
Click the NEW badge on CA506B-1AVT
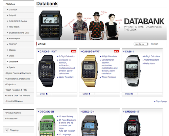[74, 51]
